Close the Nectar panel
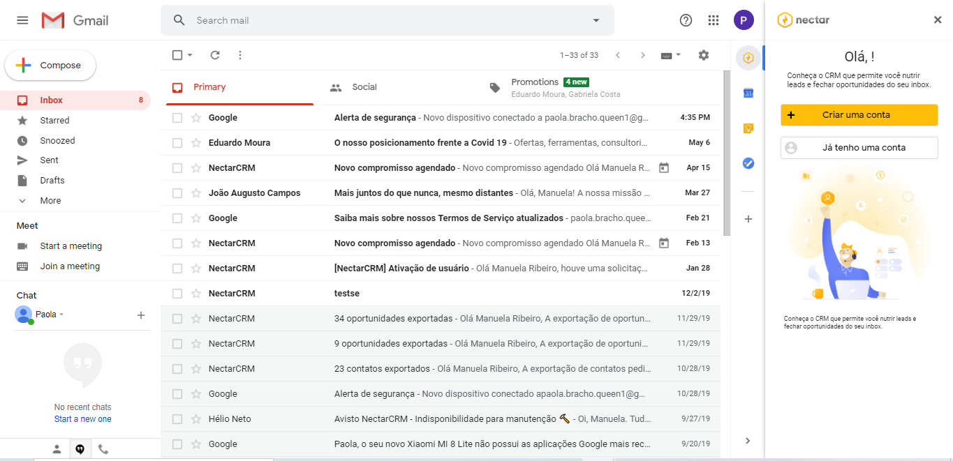The image size is (953, 461). (938, 20)
